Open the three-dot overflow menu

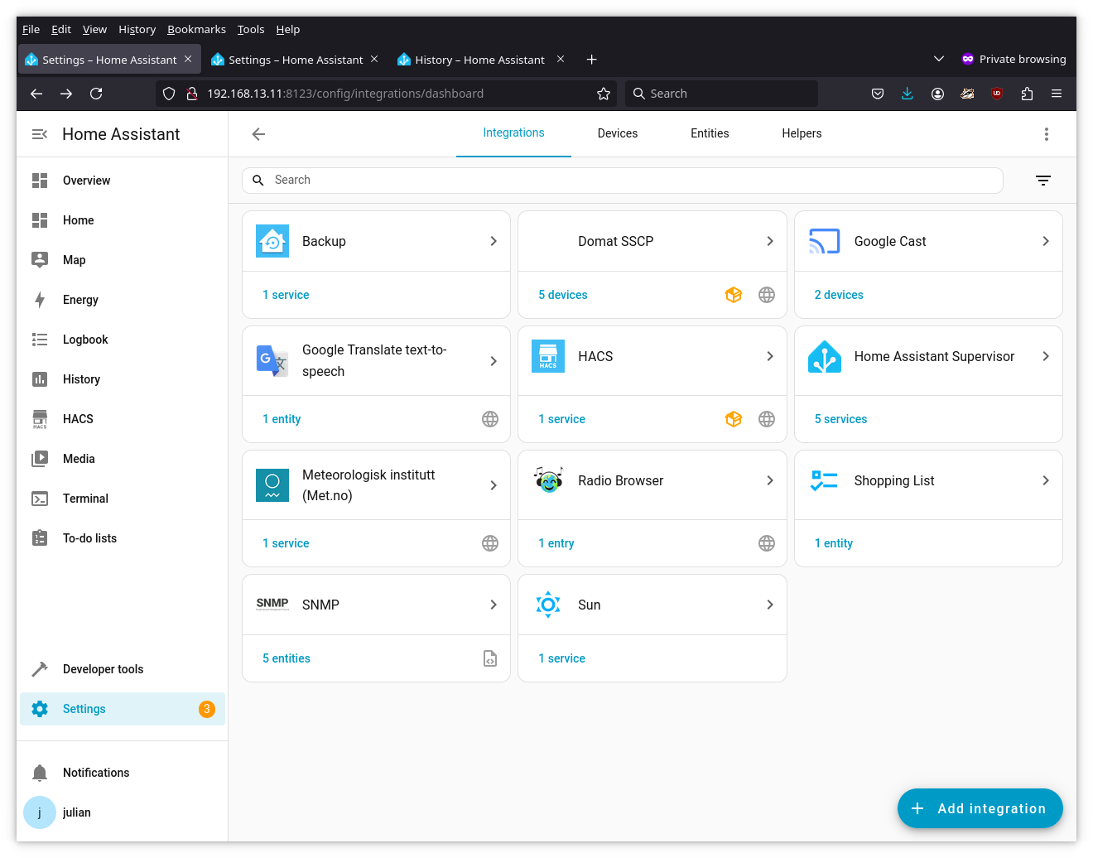tap(1047, 134)
